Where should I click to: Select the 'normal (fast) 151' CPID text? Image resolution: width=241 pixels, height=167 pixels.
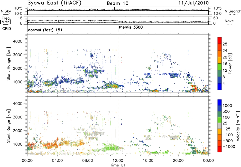pos(45,30)
